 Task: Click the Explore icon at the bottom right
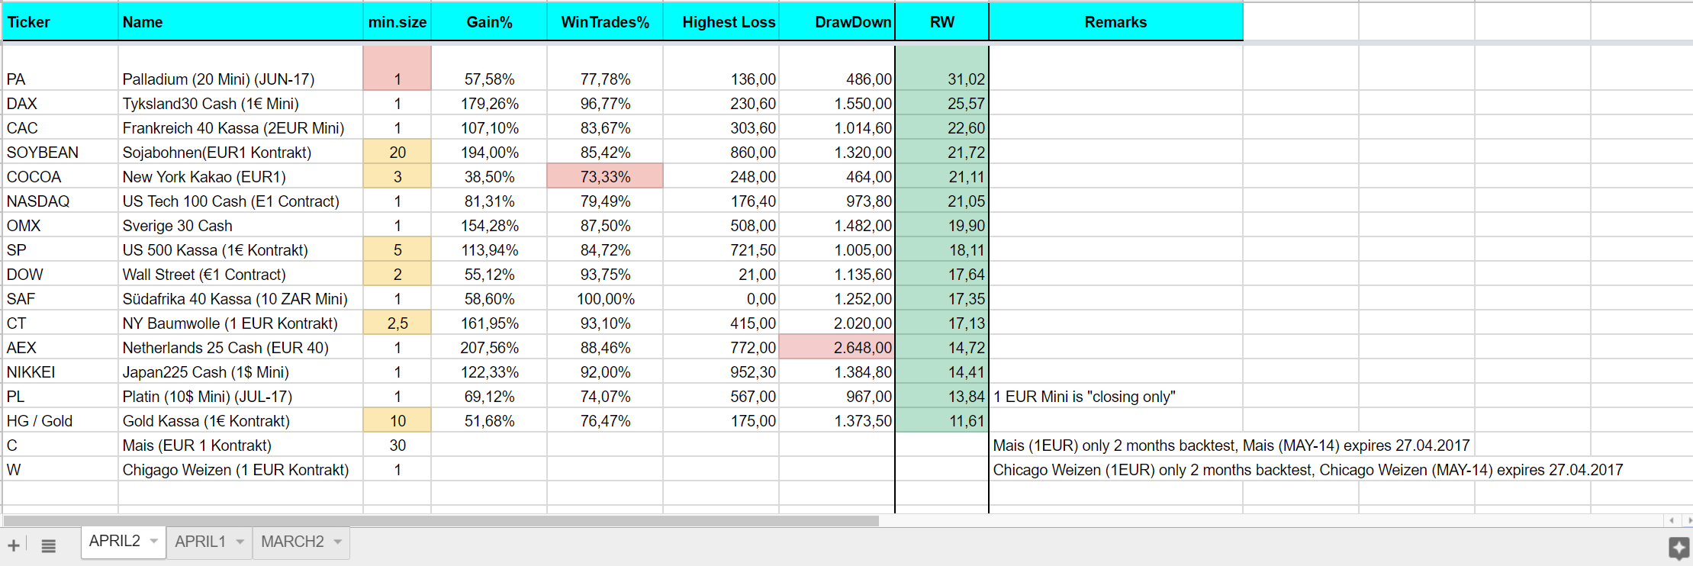(1679, 548)
